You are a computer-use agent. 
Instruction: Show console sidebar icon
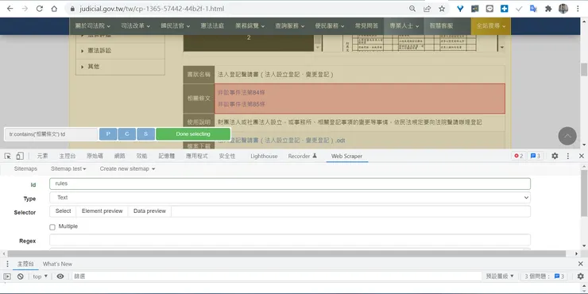(7, 277)
